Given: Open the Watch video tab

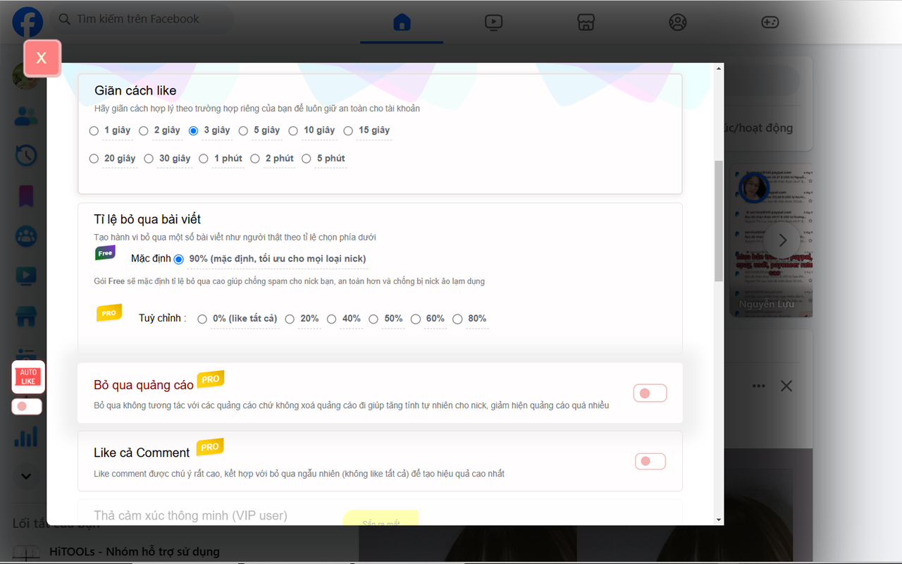Looking at the screenshot, I should [493, 22].
